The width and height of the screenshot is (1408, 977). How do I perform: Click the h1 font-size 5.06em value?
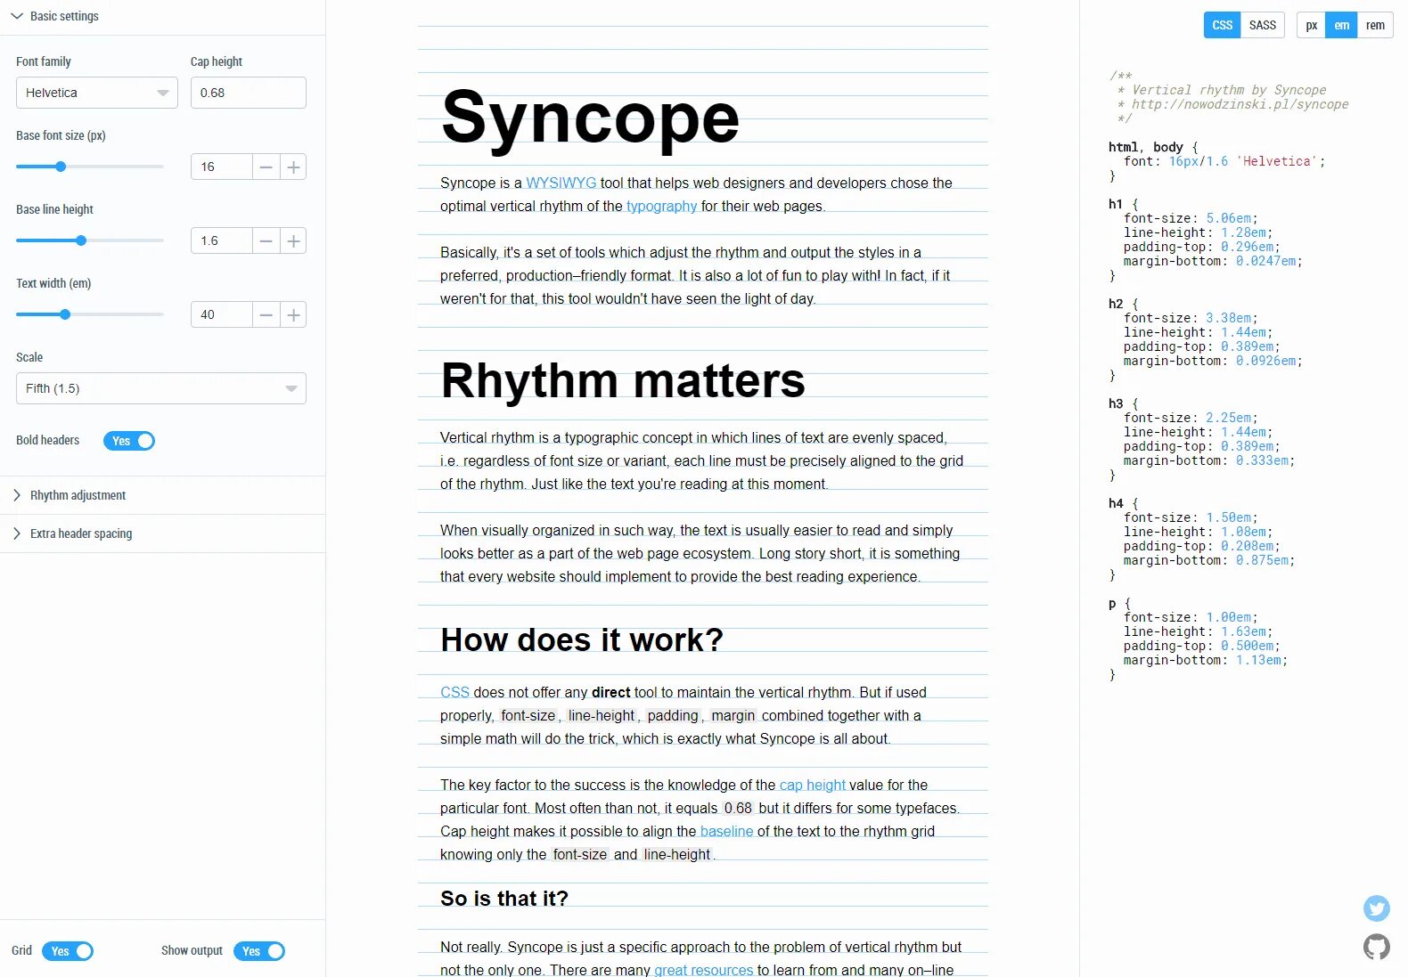tap(1229, 218)
